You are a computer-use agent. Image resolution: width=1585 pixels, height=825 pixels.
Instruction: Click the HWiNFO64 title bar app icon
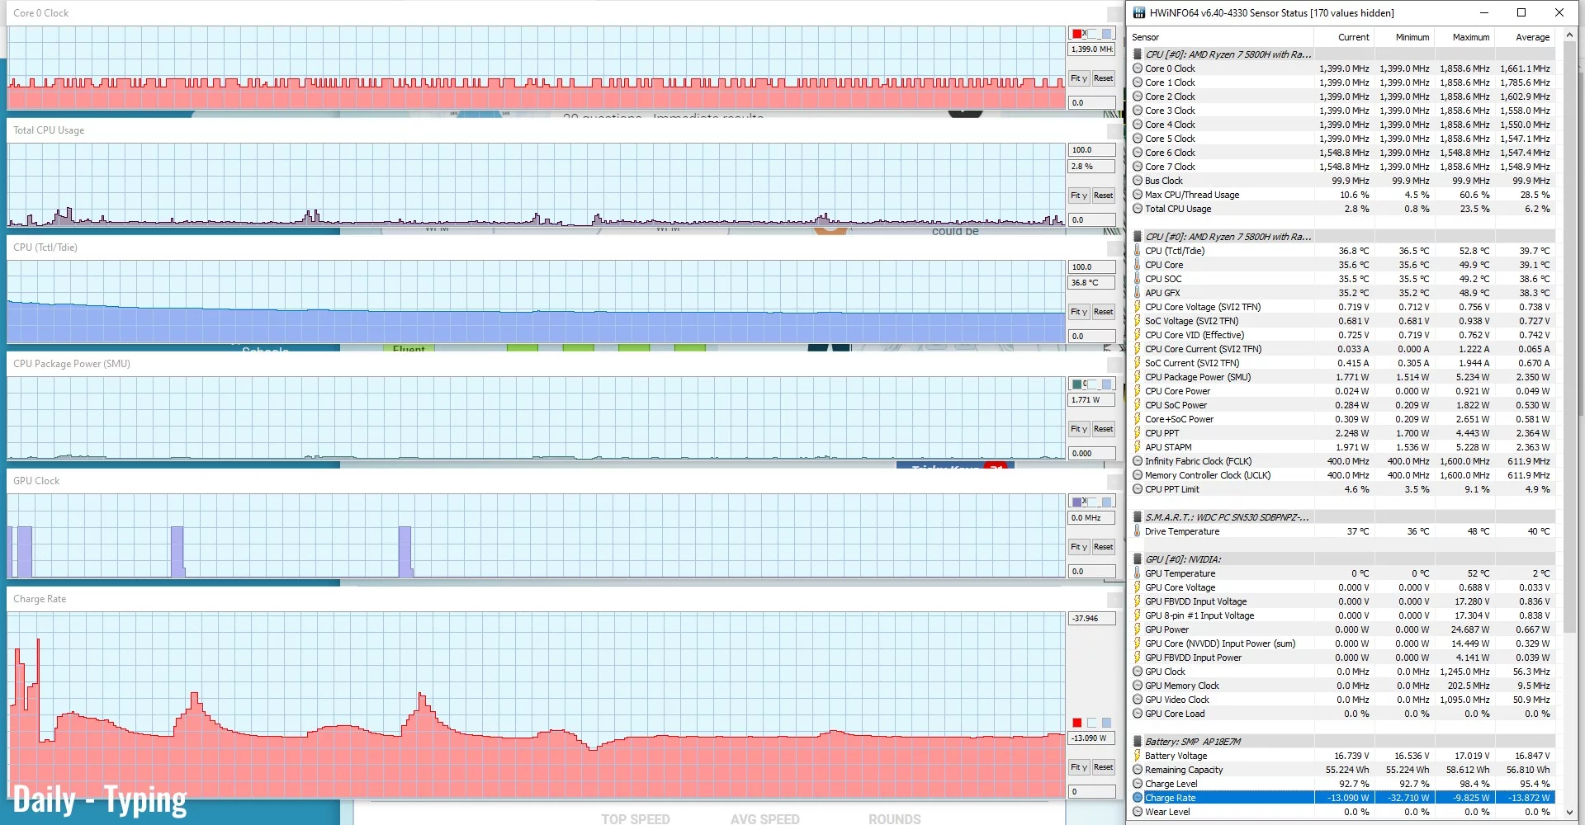tap(1139, 12)
